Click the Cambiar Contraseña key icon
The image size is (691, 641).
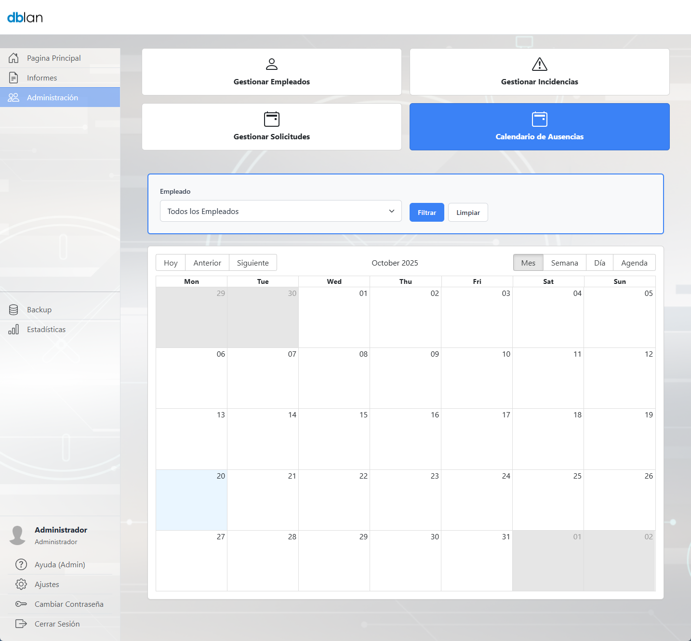[x=21, y=604]
